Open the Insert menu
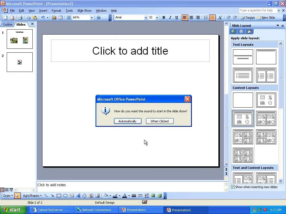Viewport: 286px width, 214px height. pos(43,11)
